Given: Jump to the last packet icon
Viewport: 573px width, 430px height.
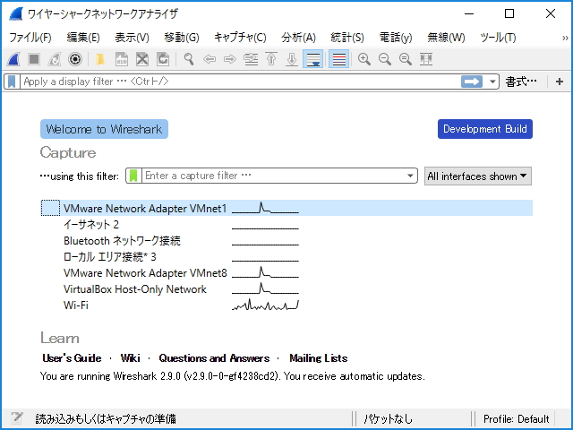Looking at the screenshot, I should coord(292,59).
